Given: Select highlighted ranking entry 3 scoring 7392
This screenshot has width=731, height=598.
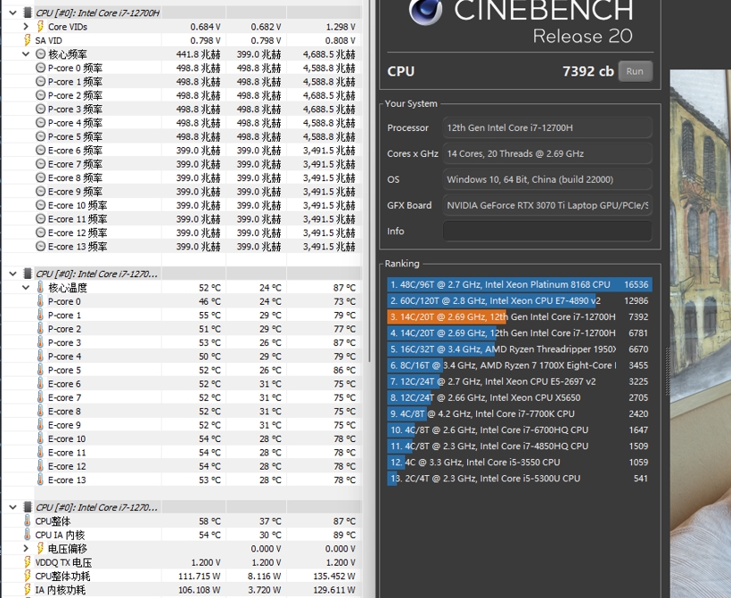Looking at the screenshot, I should tap(520, 317).
